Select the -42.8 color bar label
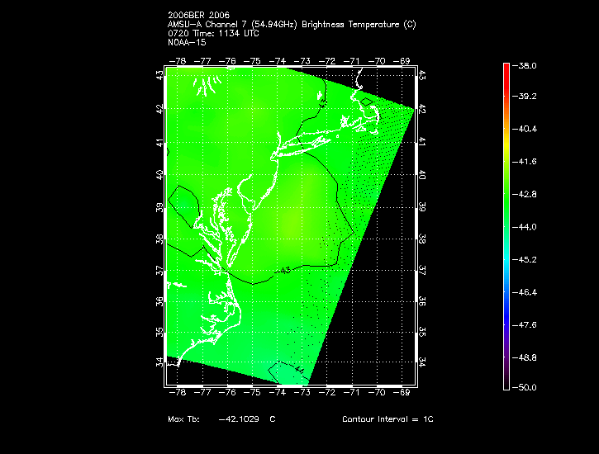 (524, 194)
